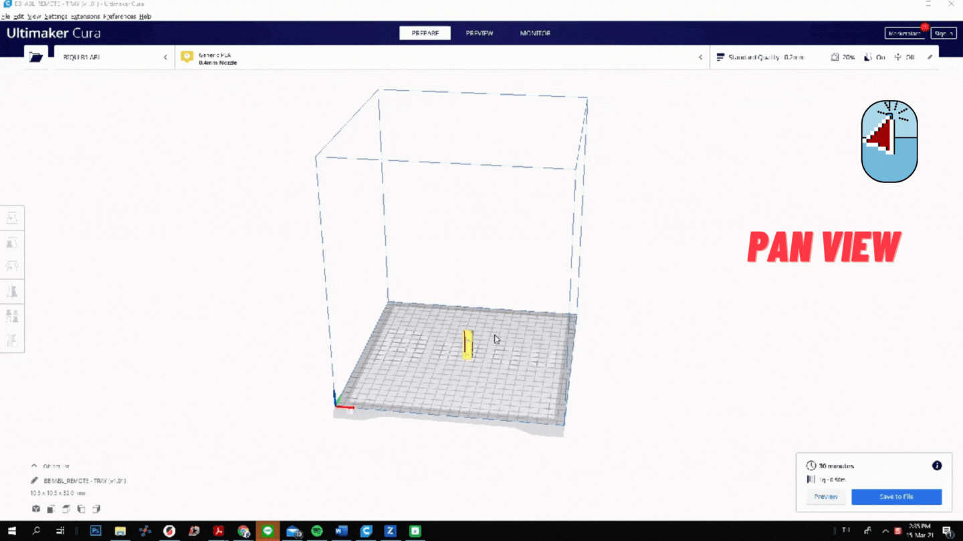Switch to 3D view cube icon
The height and width of the screenshot is (541, 963).
(x=36, y=509)
